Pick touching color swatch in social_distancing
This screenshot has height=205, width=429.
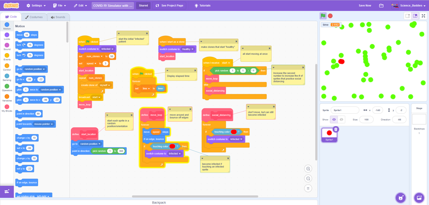(x=234, y=132)
